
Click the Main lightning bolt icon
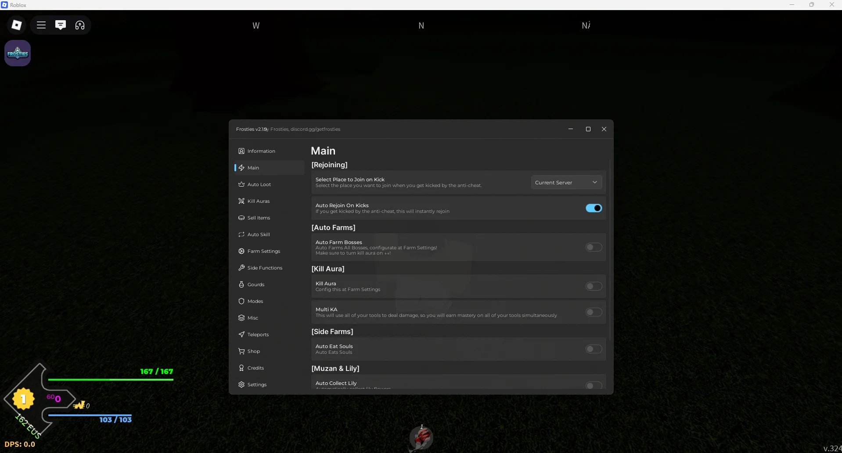[241, 168]
